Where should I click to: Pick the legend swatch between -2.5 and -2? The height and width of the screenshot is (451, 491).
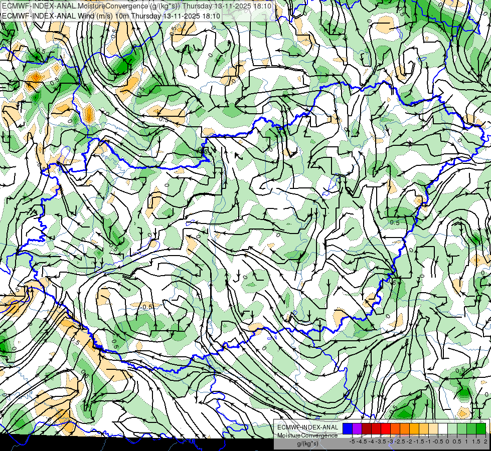pos(405,429)
